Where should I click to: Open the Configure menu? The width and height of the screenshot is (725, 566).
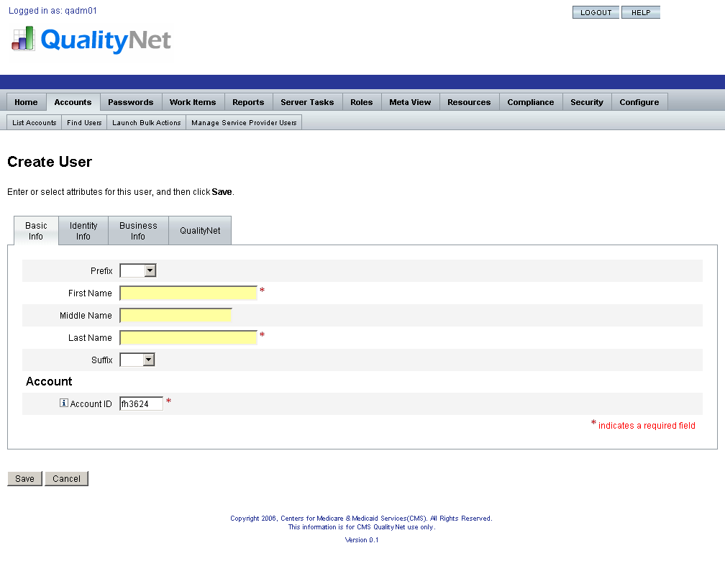(639, 102)
